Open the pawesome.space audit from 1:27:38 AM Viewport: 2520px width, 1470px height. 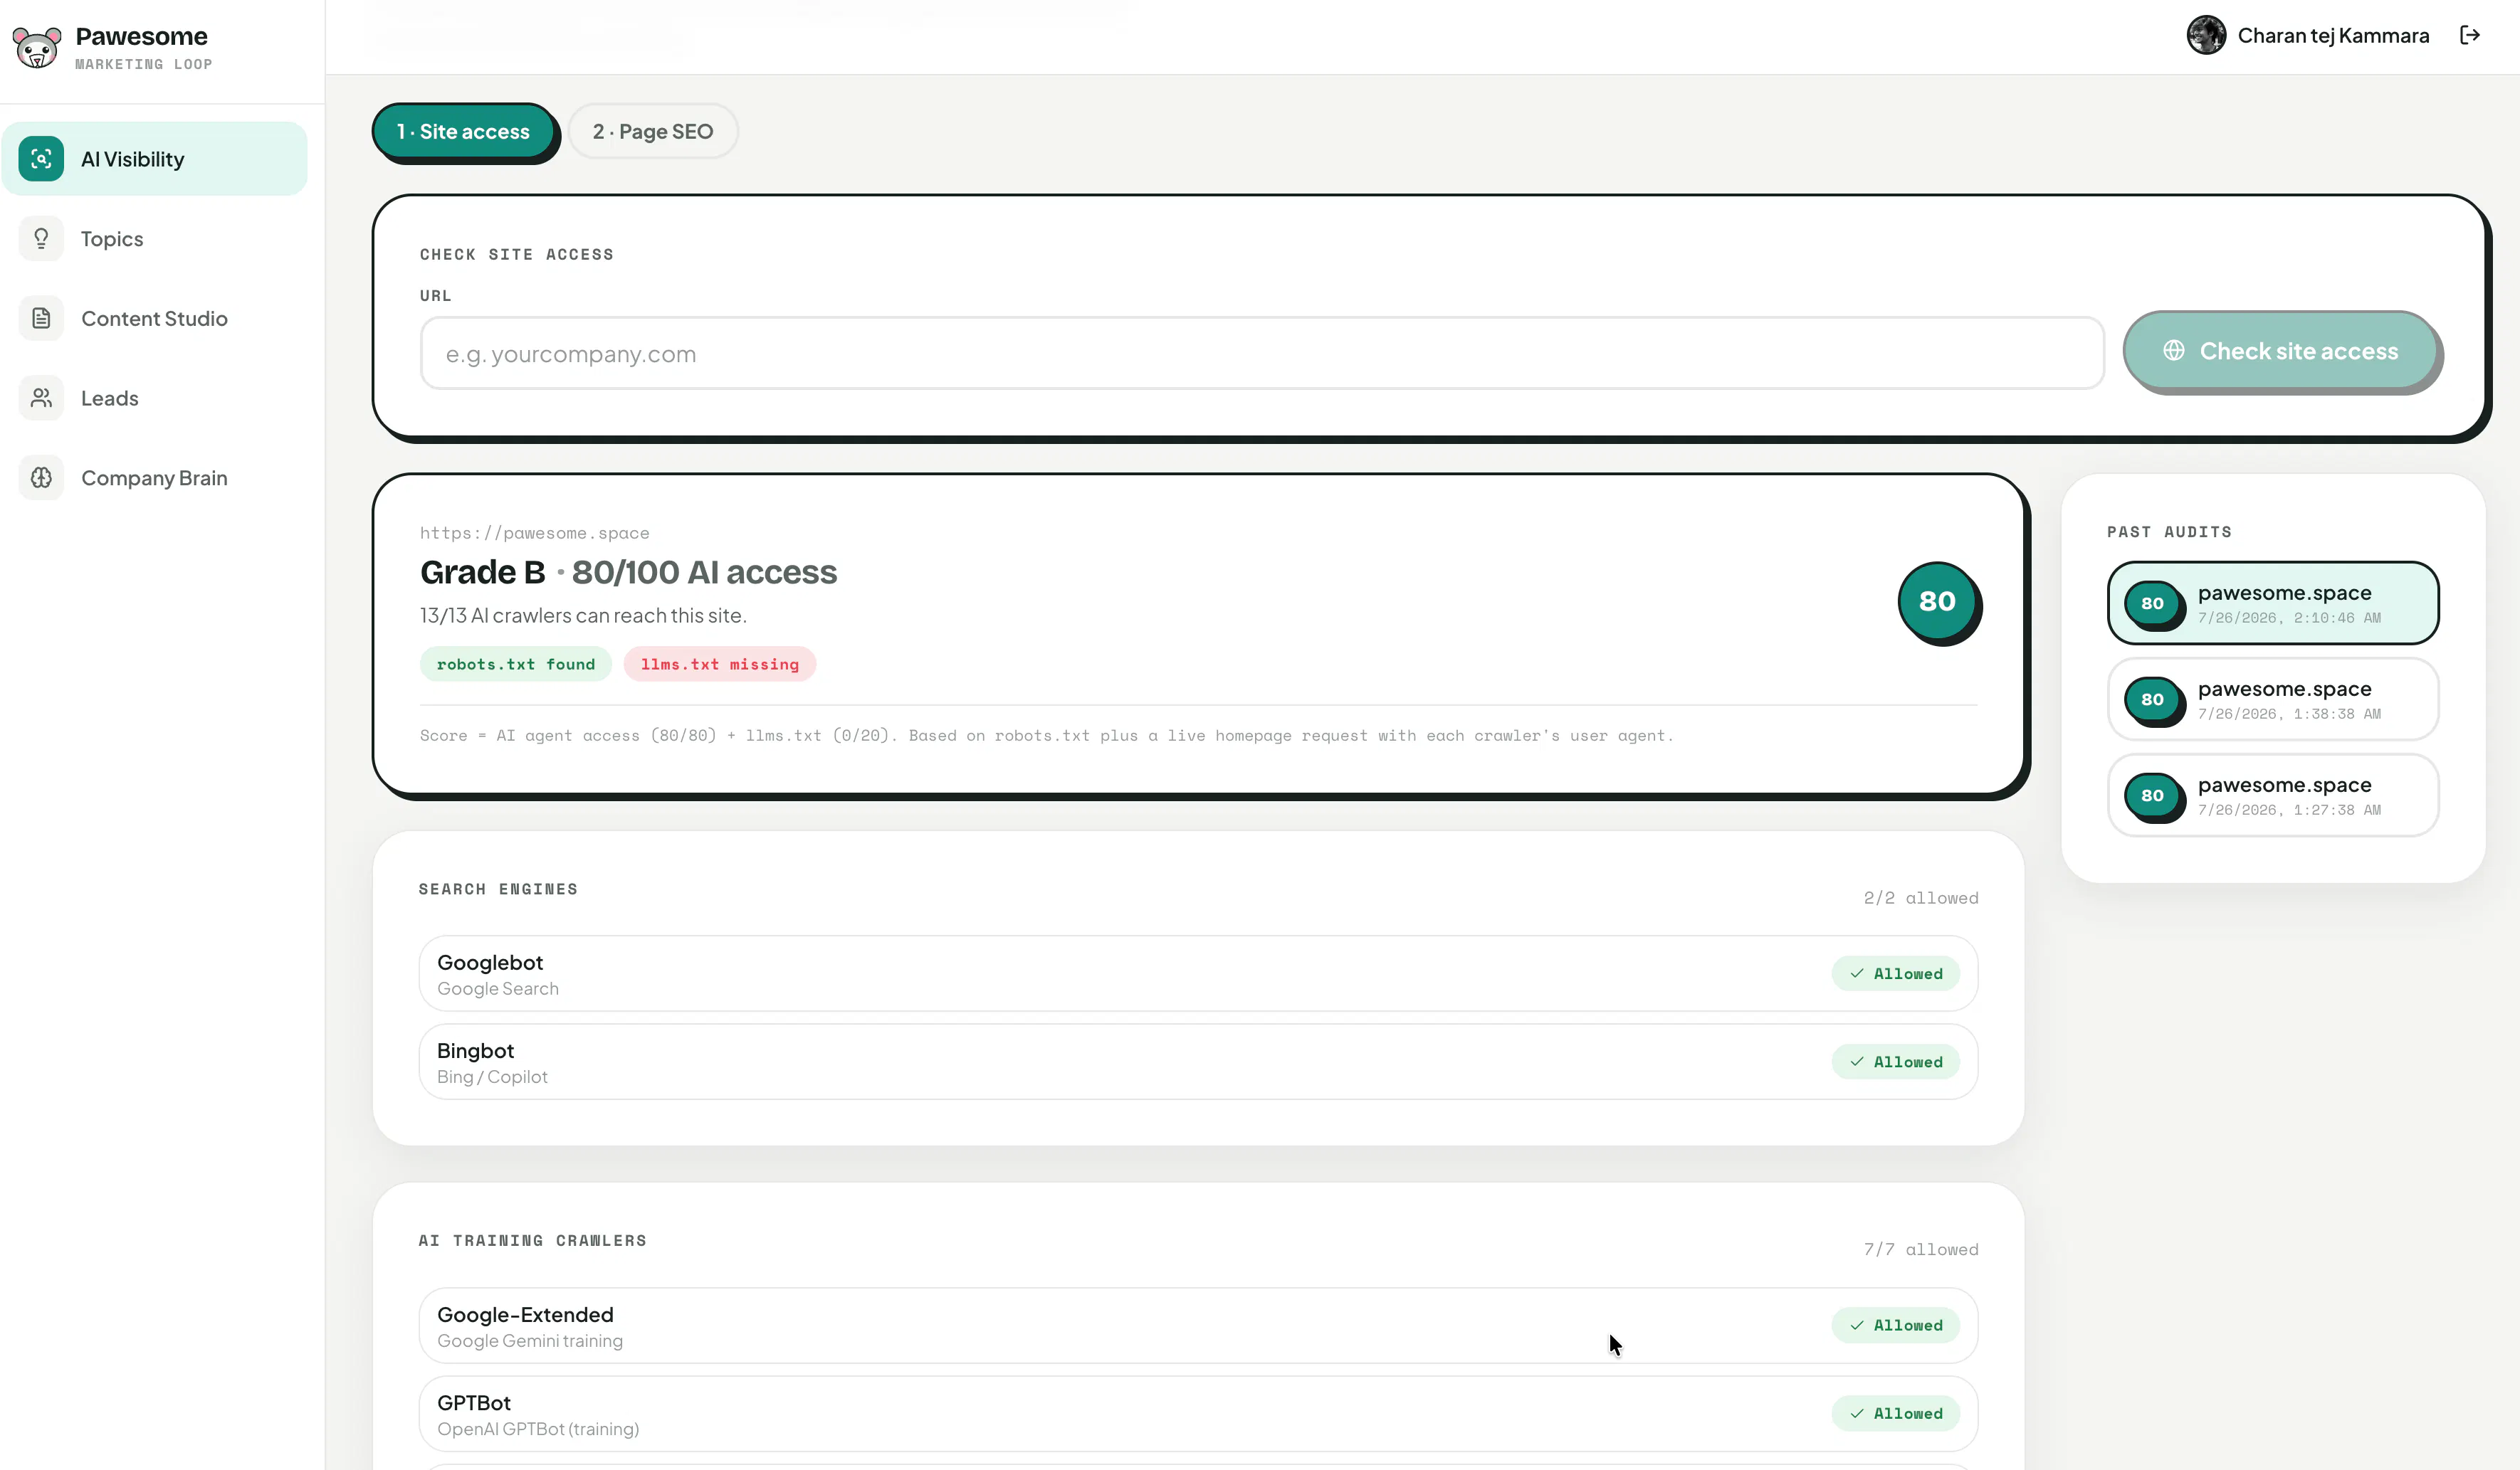coord(2273,795)
